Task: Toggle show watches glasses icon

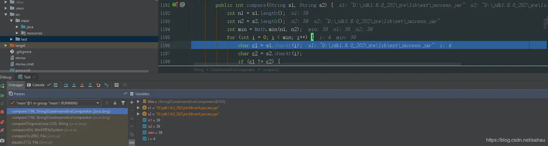Action: pyautogui.click(x=132, y=143)
